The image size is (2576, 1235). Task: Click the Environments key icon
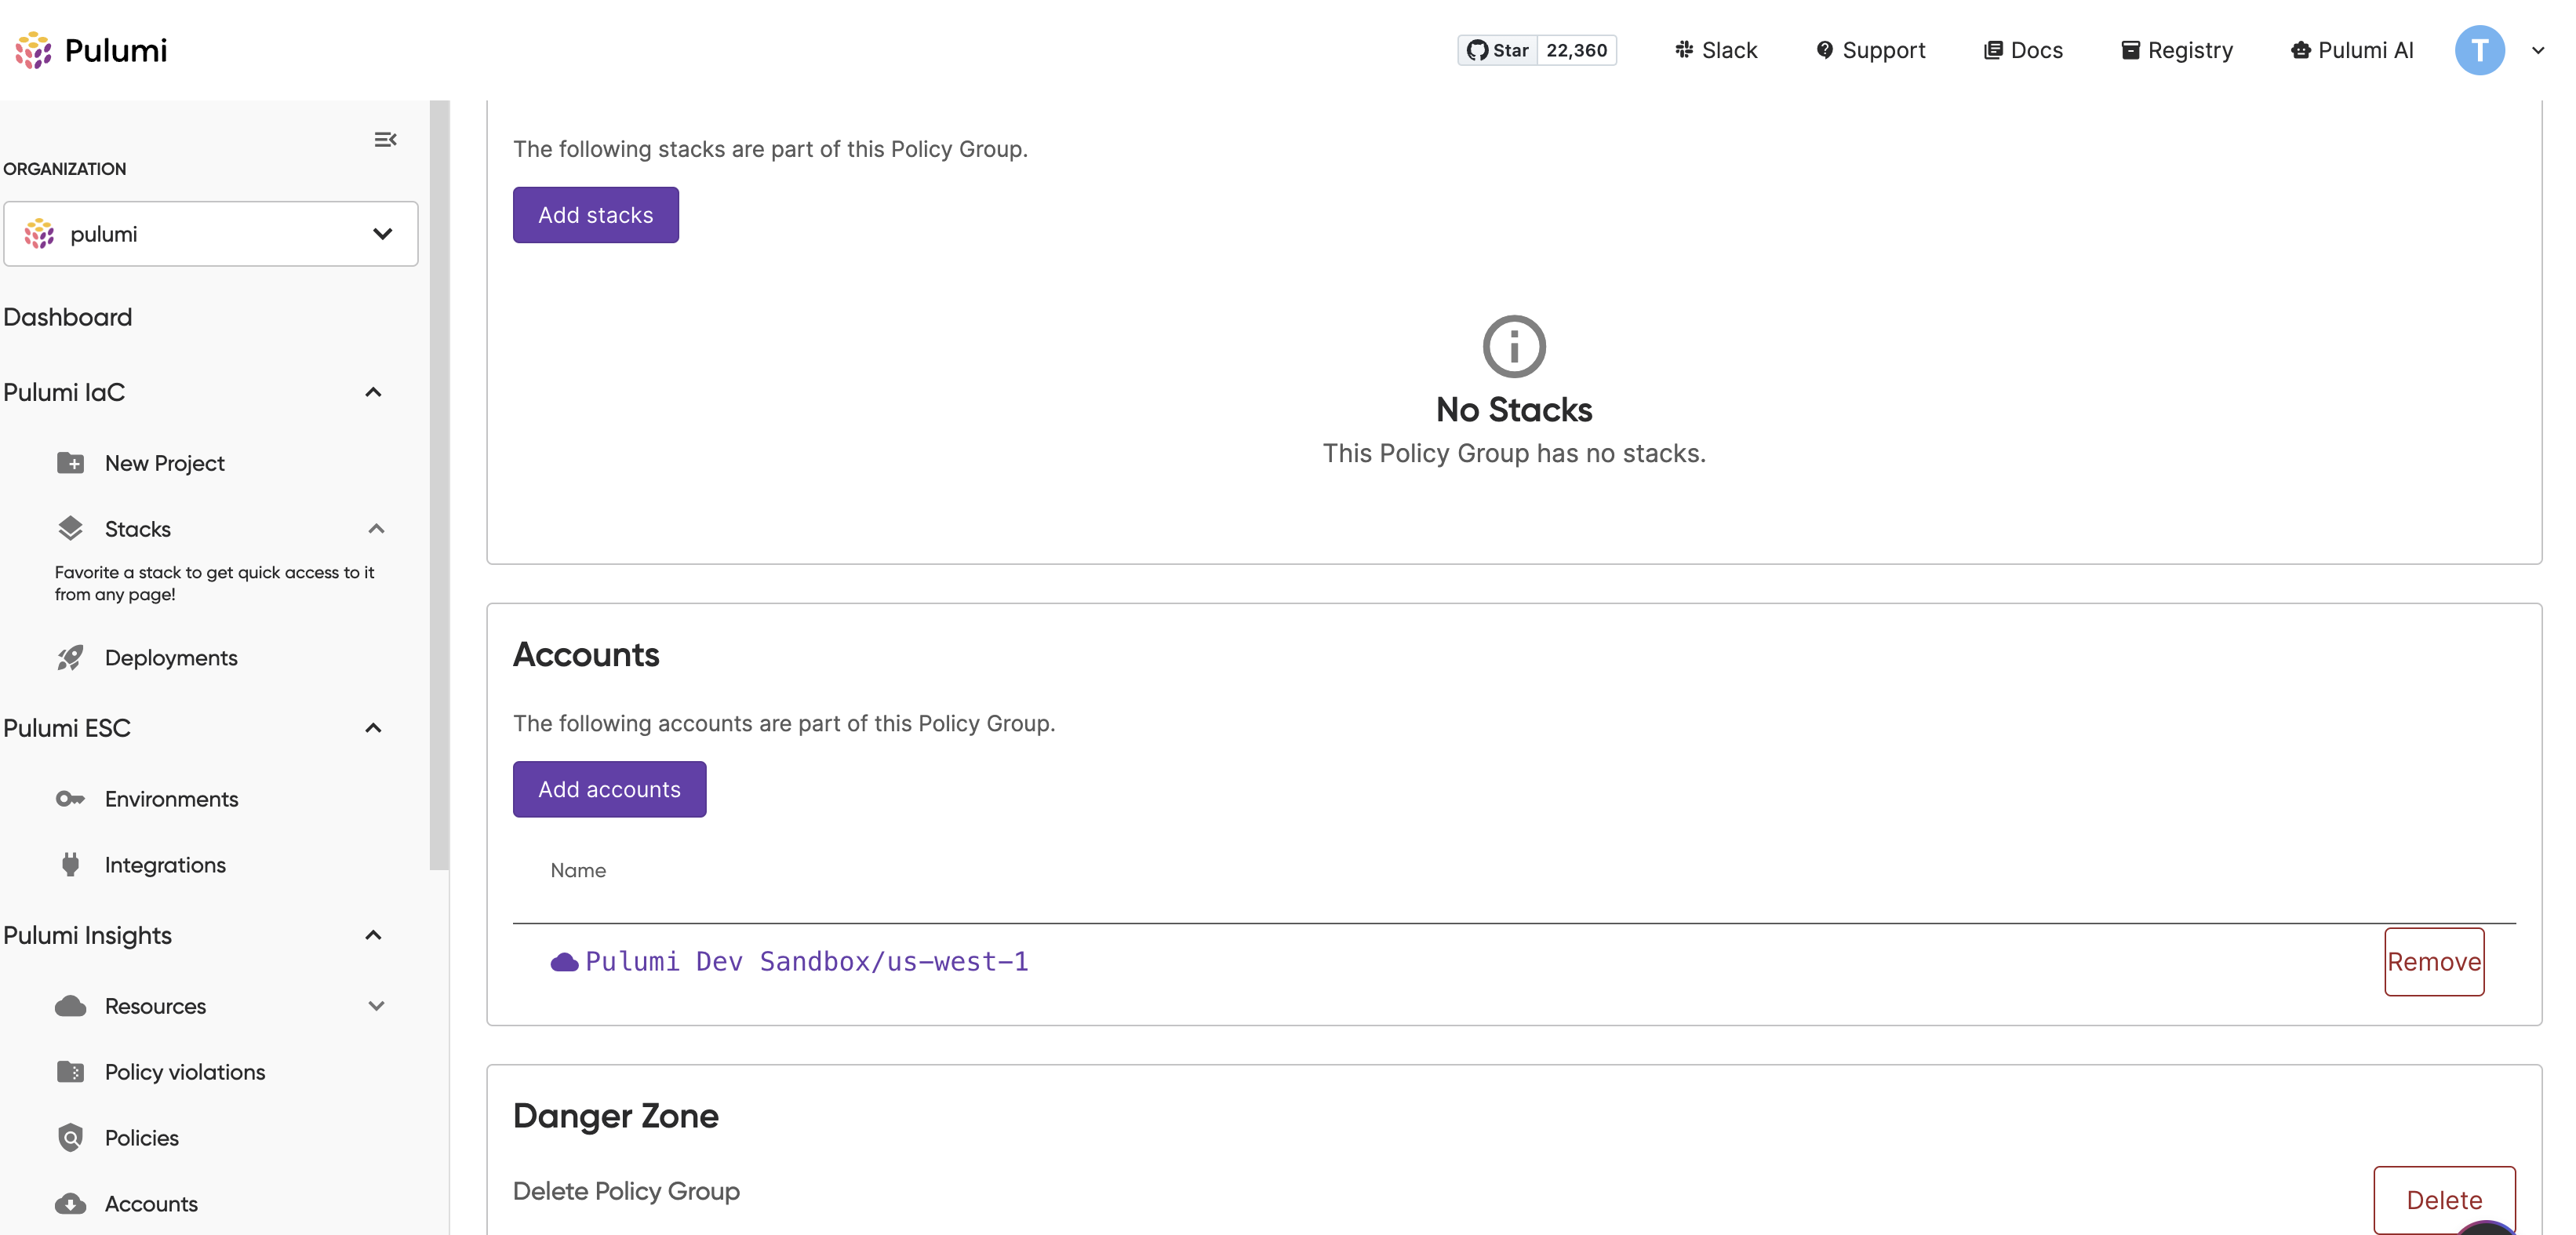pos(70,798)
